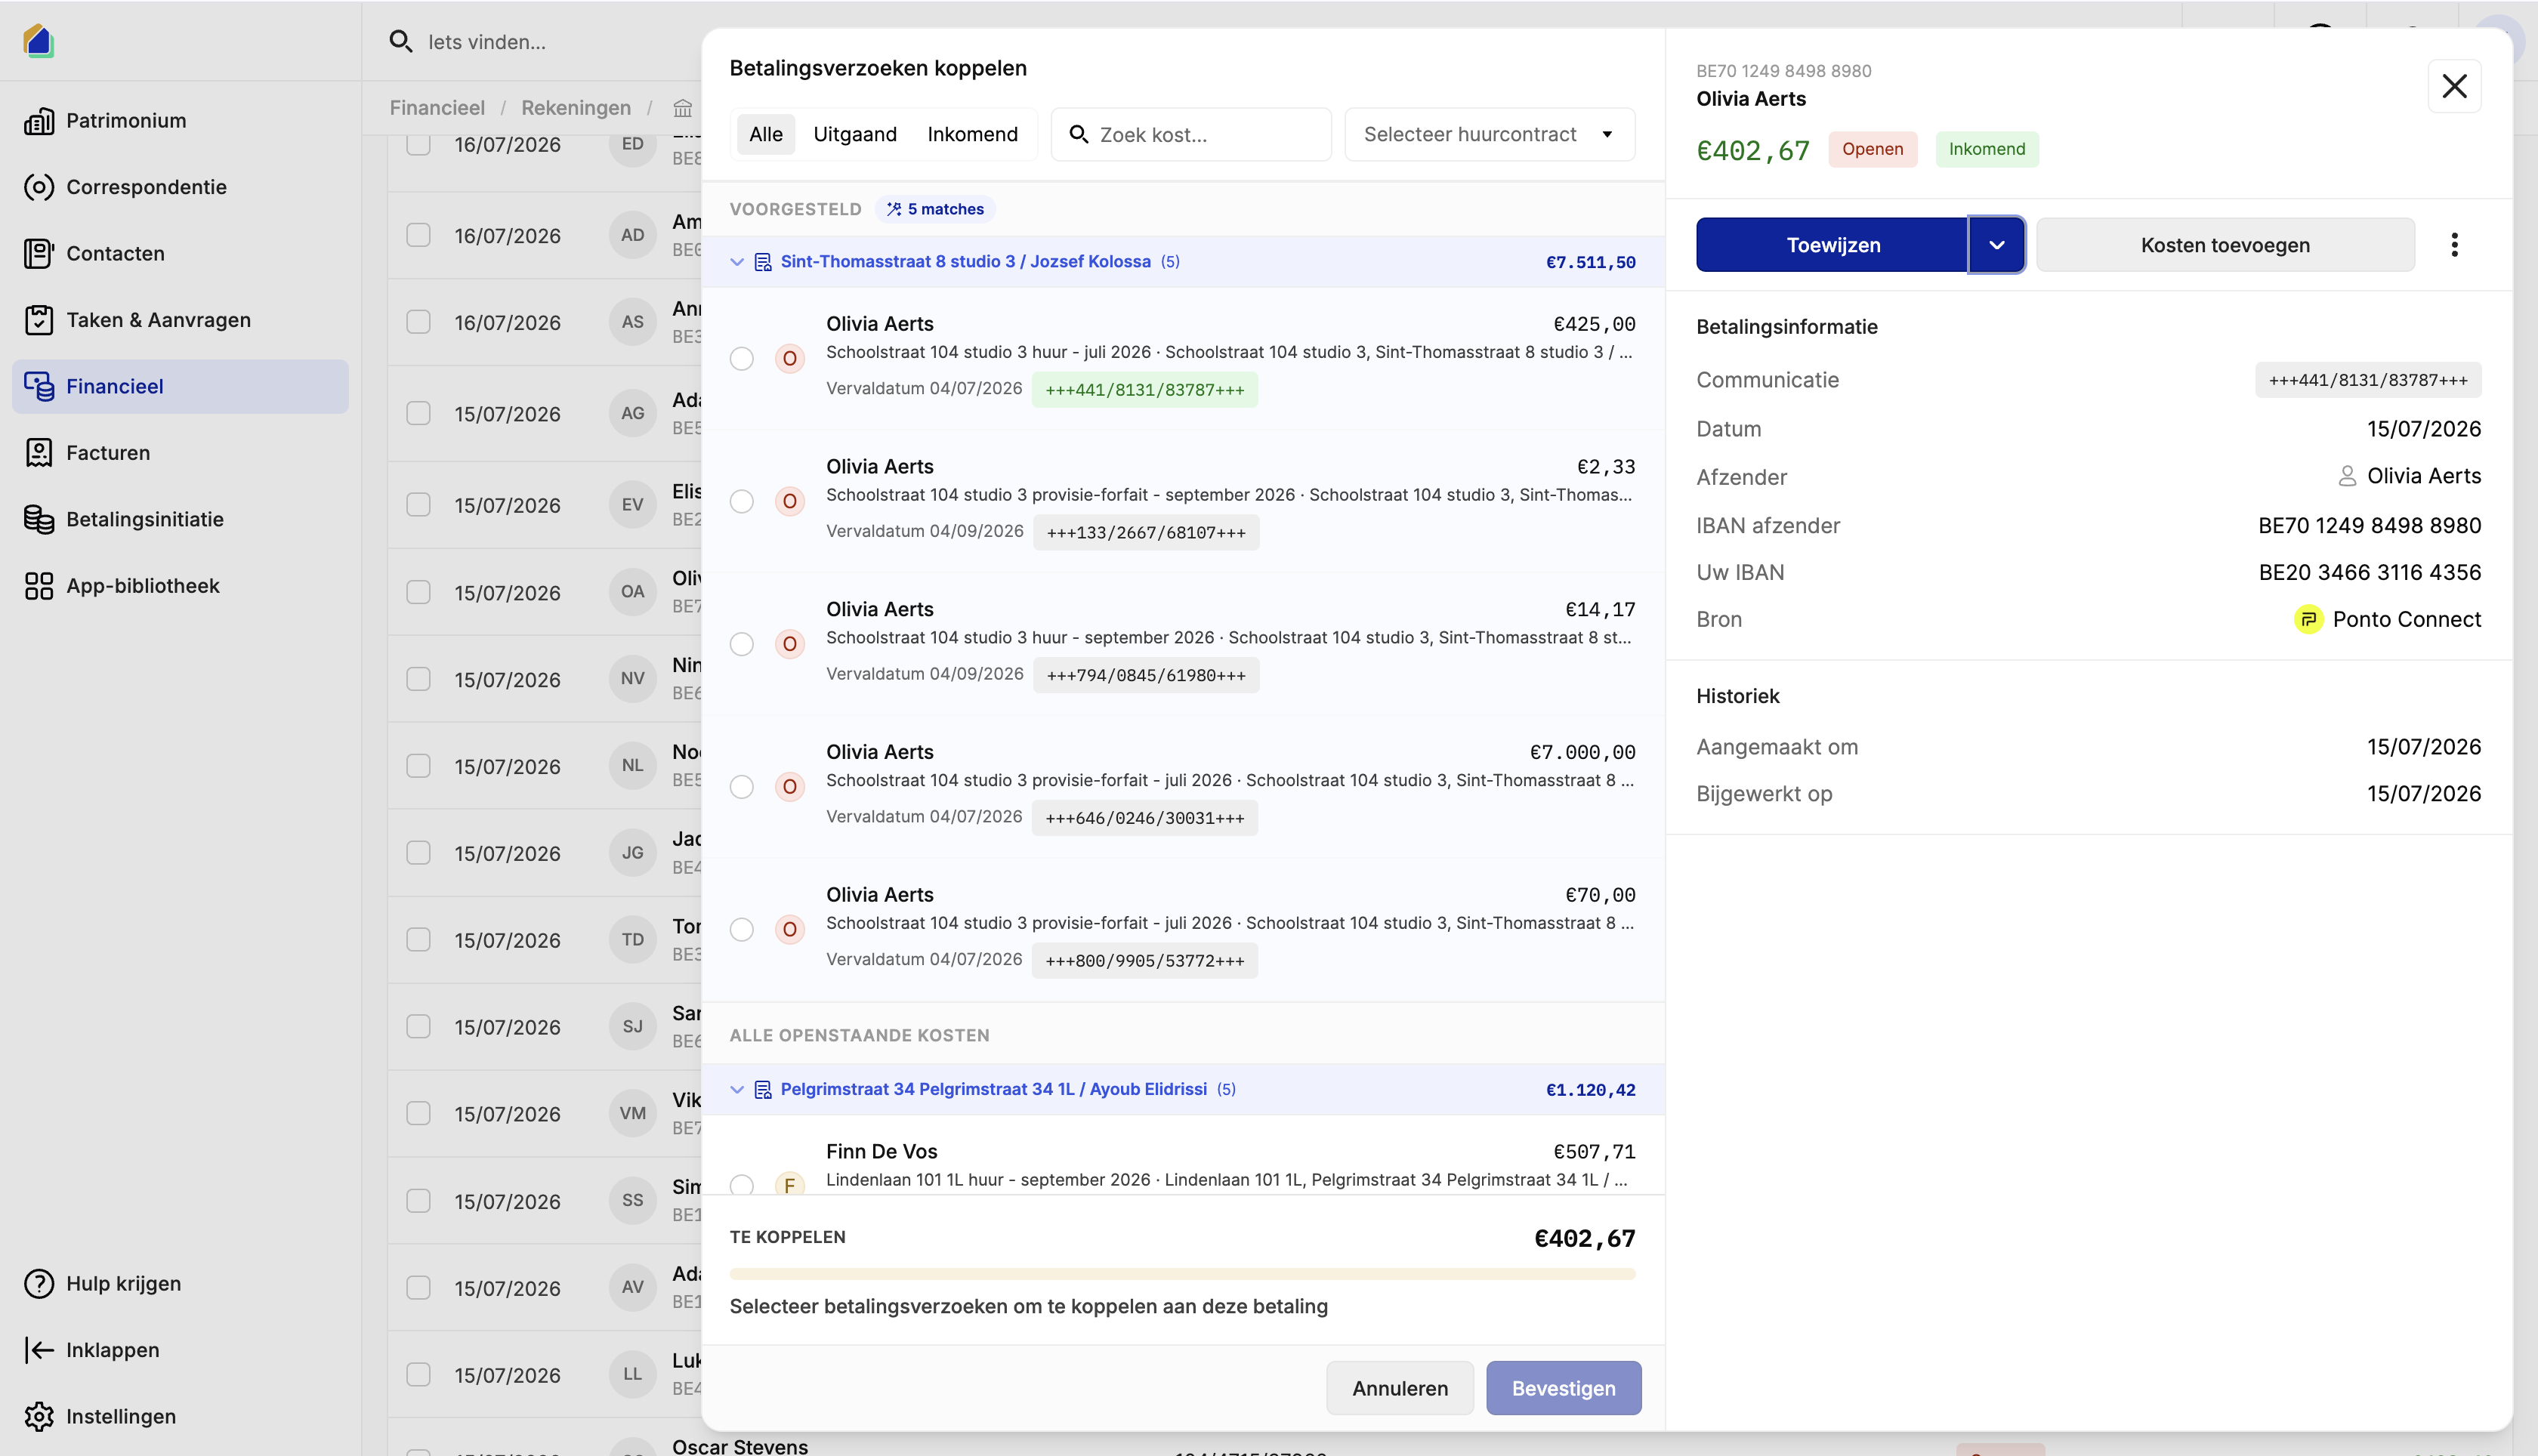Click the magic wand icon beside 5 matches
Viewport: 2538px width, 1456px height.
(894, 209)
